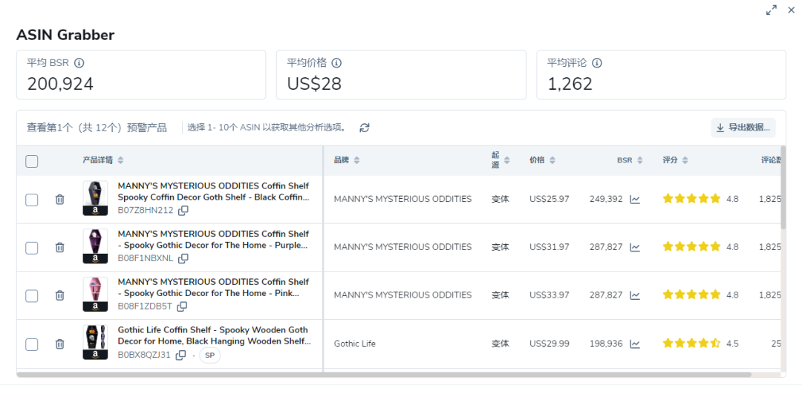Click the refresh icon near ASIN selection hint

pyautogui.click(x=365, y=128)
